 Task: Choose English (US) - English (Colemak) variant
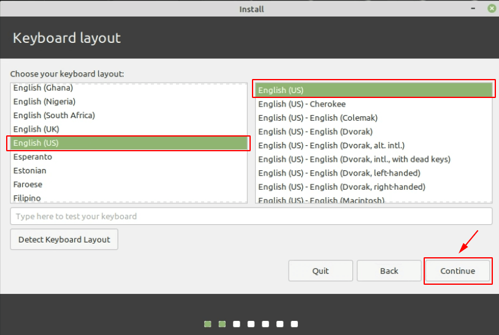pos(373,118)
